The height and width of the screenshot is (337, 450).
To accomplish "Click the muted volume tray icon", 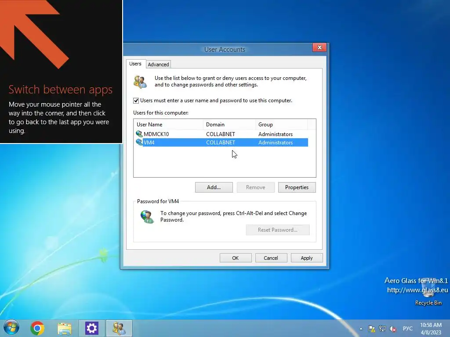I will [393, 329].
